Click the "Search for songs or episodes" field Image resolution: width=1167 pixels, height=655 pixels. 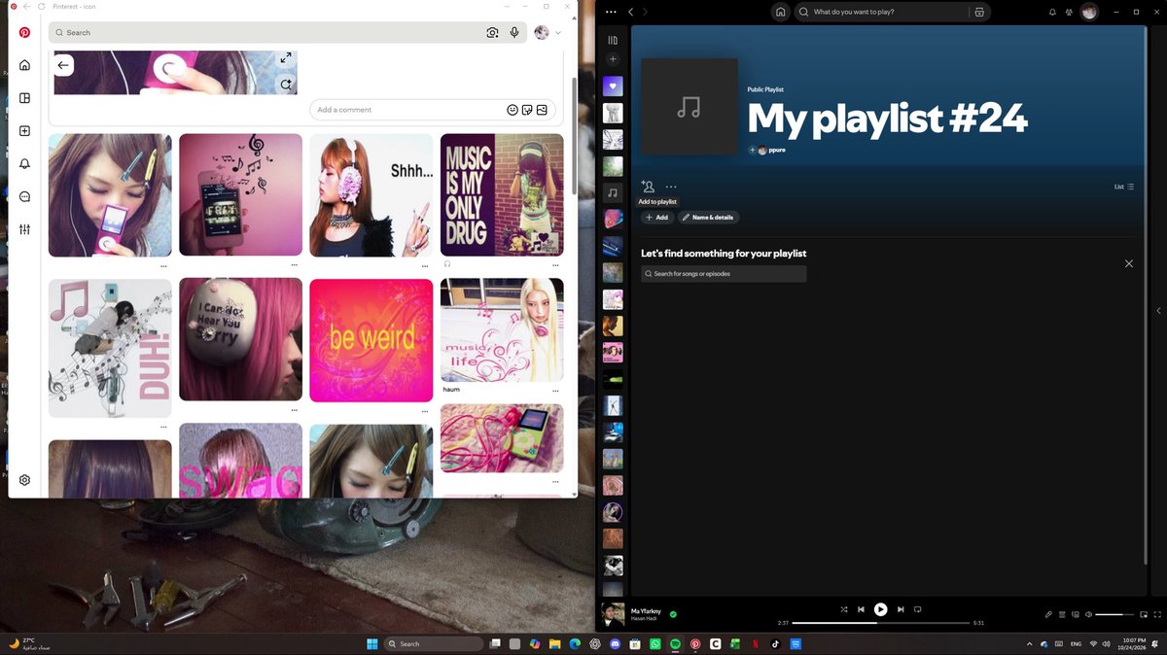(x=724, y=274)
